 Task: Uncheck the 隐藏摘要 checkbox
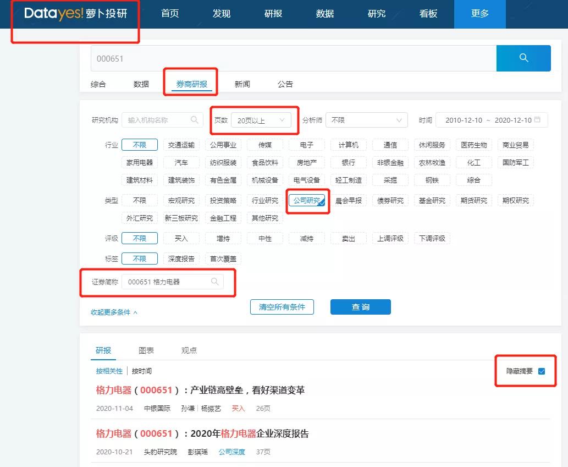pos(541,371)
